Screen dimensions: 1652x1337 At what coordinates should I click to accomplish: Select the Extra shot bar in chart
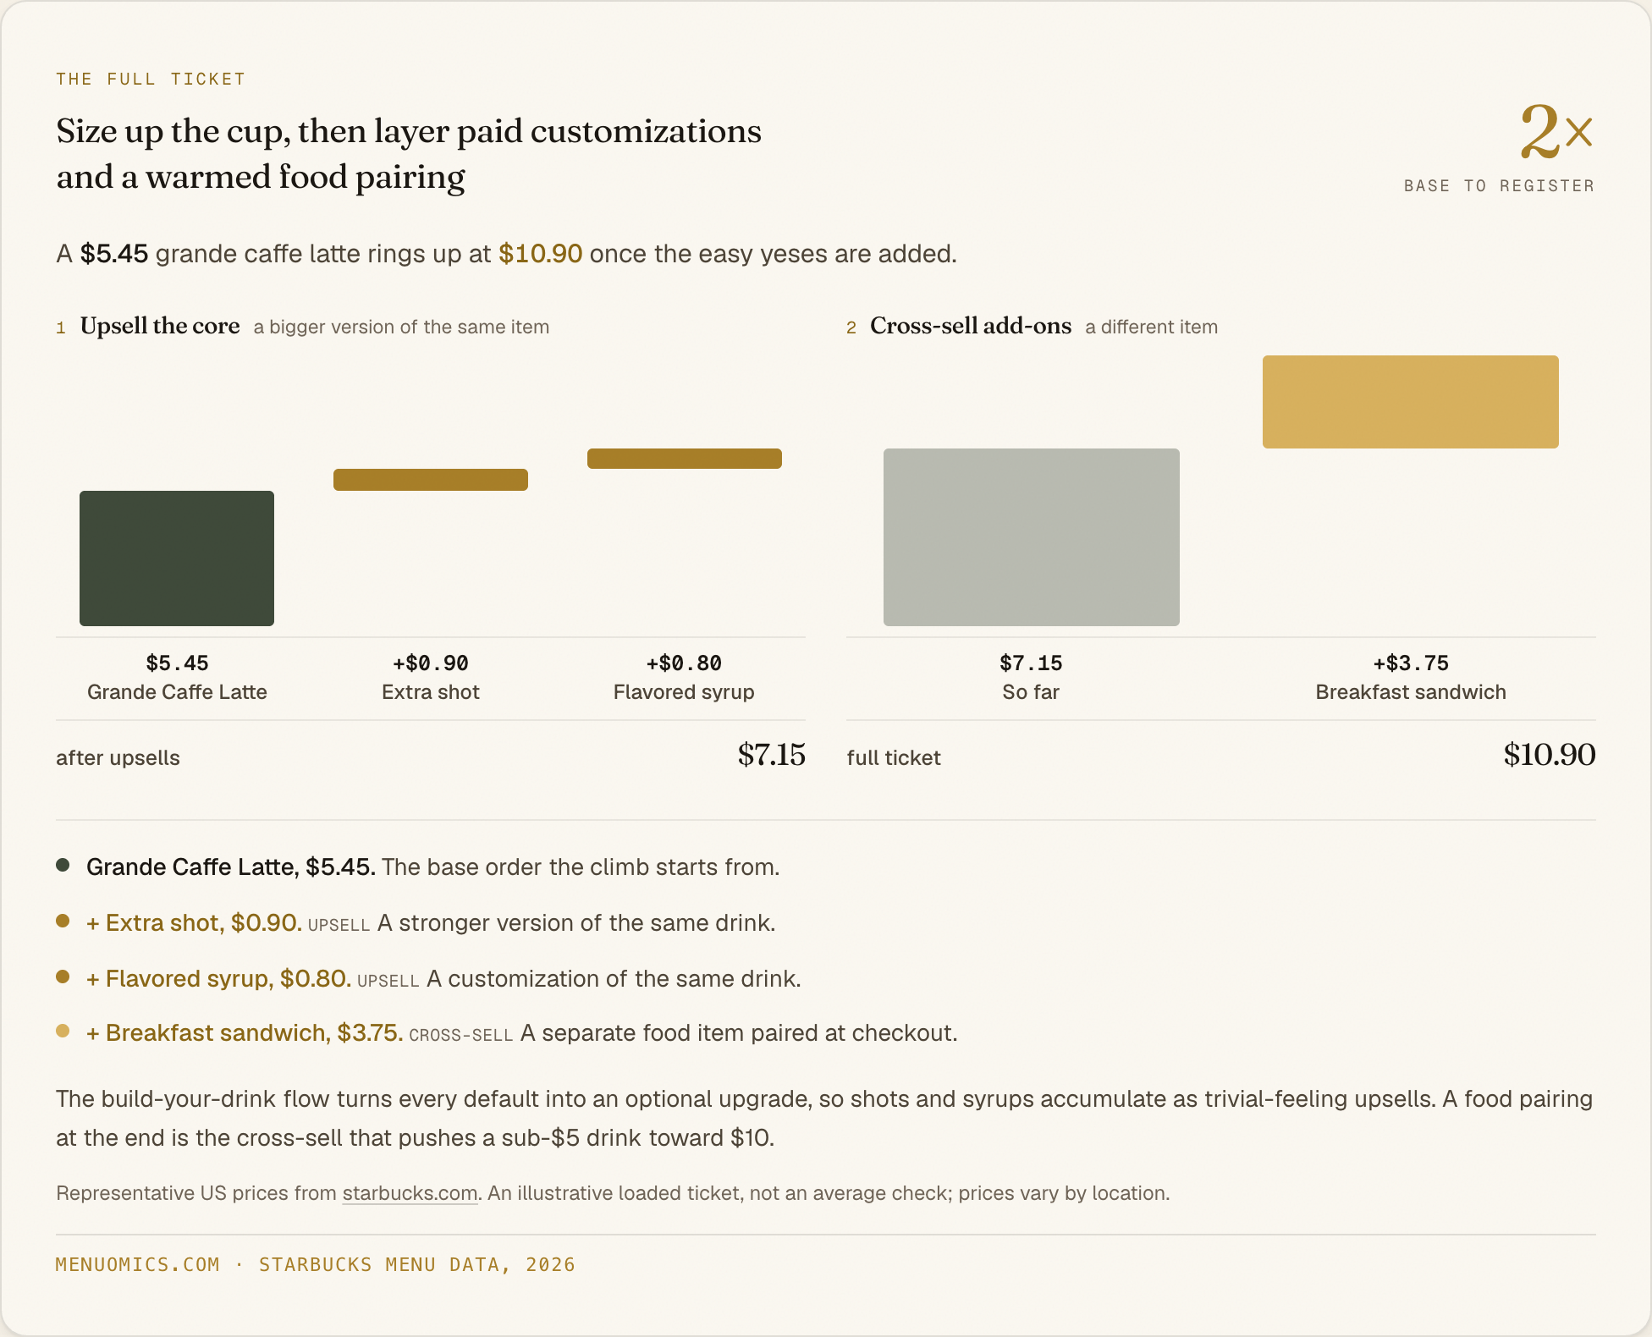coord(431,480)
